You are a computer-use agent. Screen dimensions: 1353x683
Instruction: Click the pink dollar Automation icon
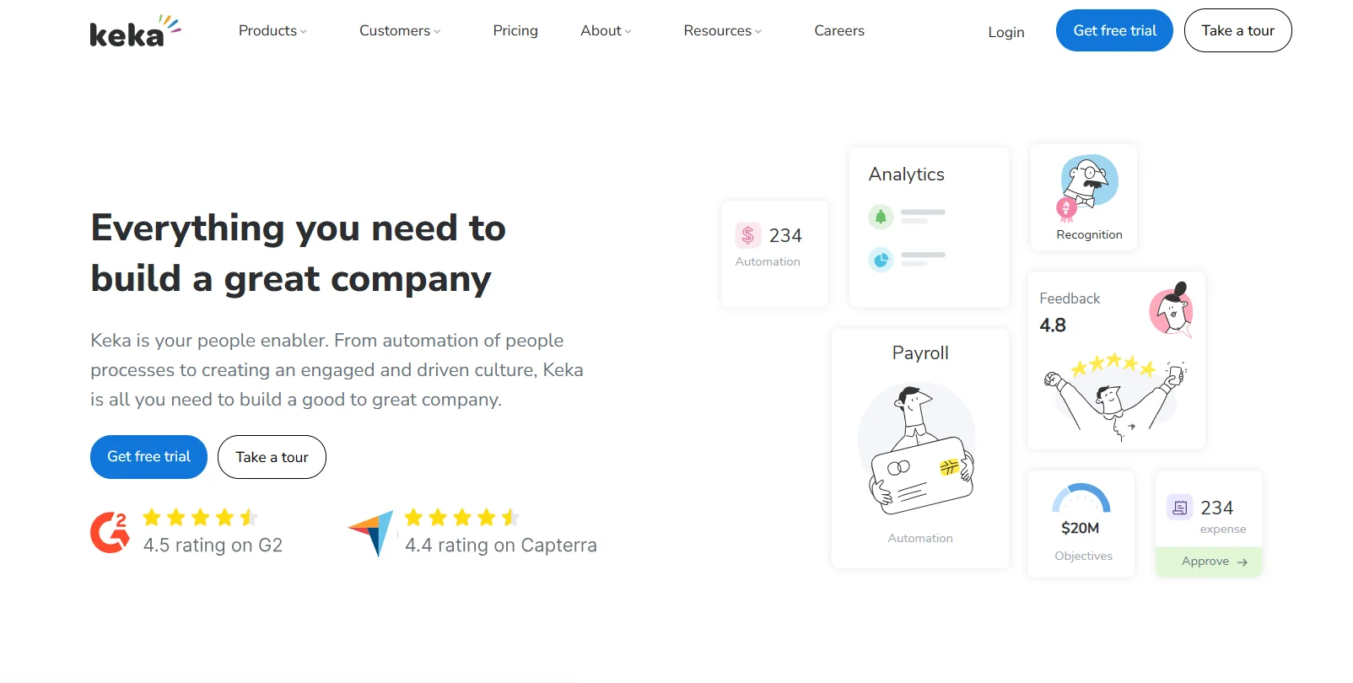747,235
